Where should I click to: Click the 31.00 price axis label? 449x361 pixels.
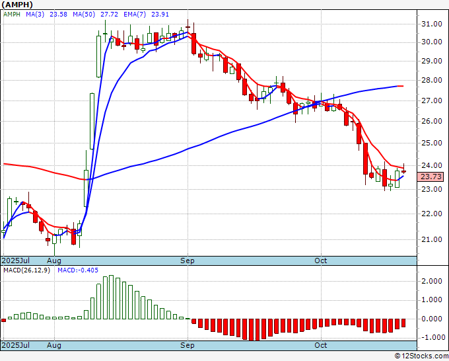(x=432, y=24)
